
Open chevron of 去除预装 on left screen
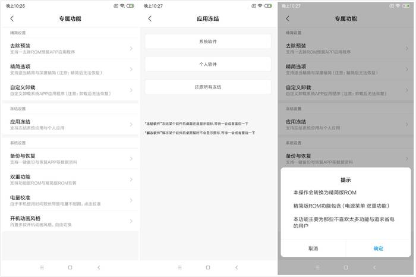(131, 49)
